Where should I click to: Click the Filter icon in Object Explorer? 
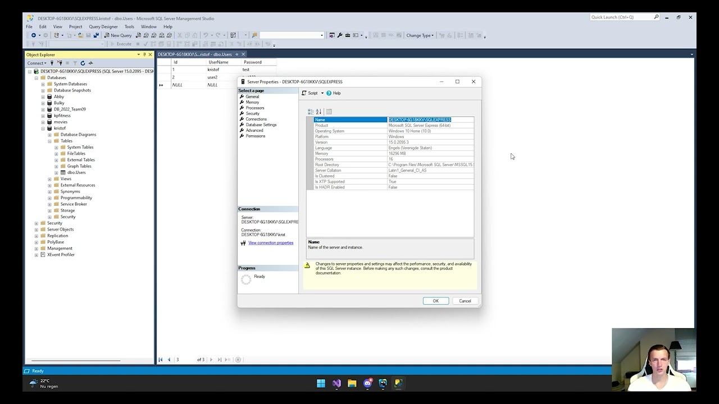coord(75,63)
